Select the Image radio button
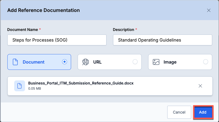The width and height of the screenshot is (219, 122). [206, 62]
